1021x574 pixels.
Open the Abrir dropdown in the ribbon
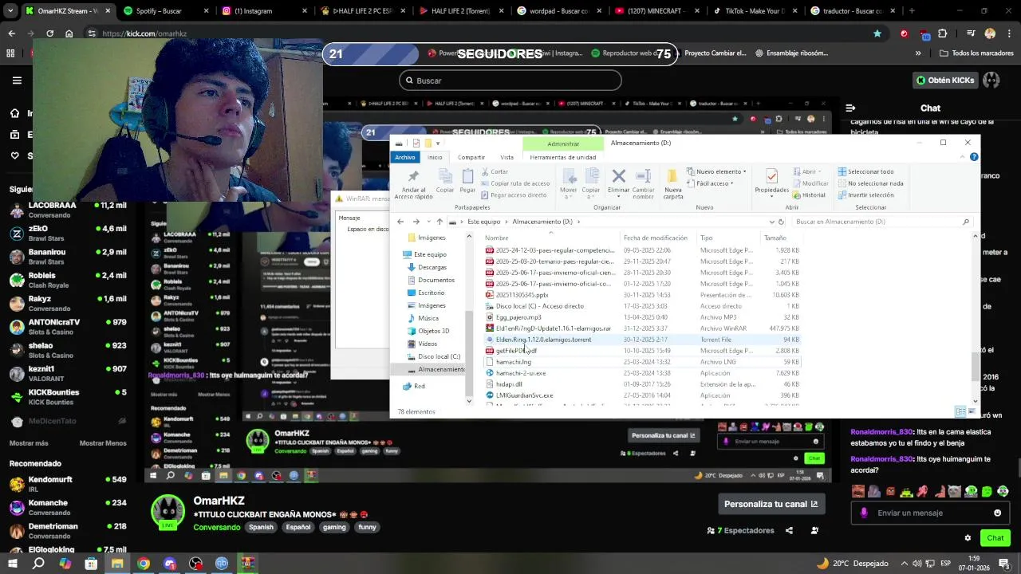806,171
